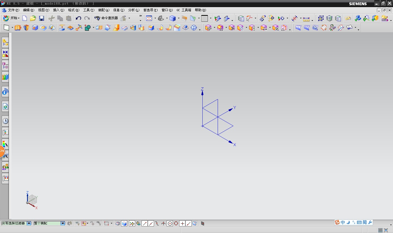Expand the rectangle selection method dropdown arrow

click(x=111, y=223)
